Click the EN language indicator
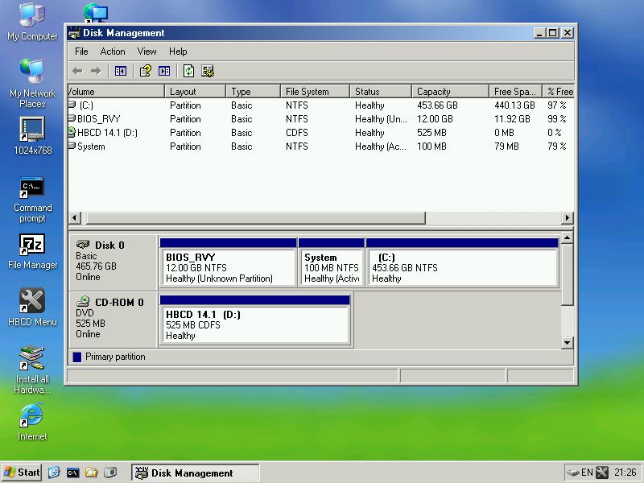Viewport: 644px width, 483px height. [587, 473]
